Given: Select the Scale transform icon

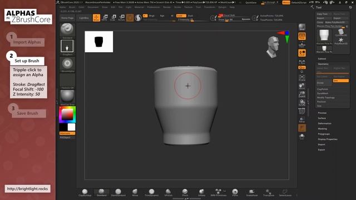Looking at the screenshot, I should 113,18.
